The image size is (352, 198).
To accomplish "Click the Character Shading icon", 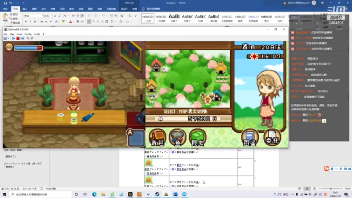I will (x=78, y=22).
